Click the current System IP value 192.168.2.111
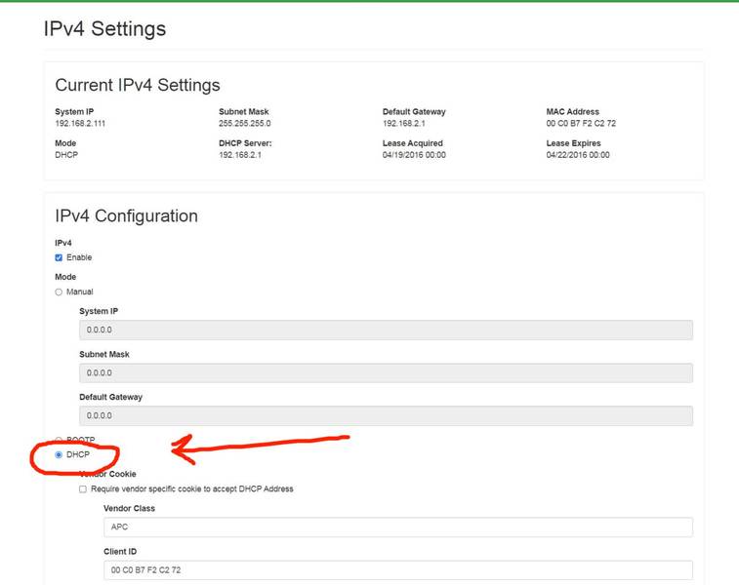 coord(80,123)
